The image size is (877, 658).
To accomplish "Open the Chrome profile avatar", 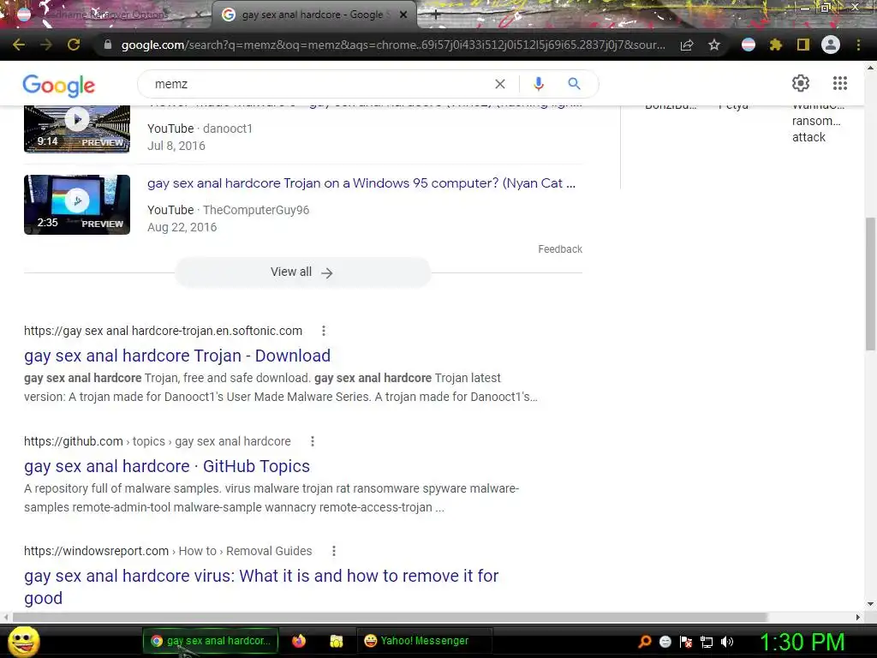I will (x=831, y=45).
